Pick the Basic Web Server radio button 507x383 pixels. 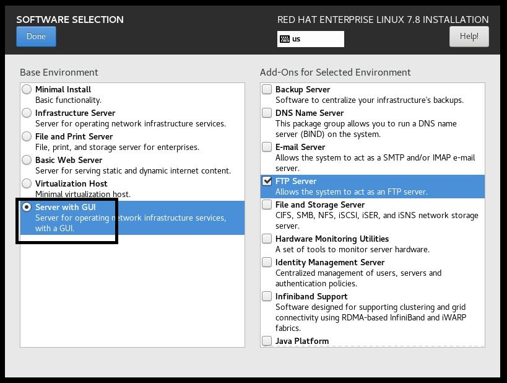[27, 160]
